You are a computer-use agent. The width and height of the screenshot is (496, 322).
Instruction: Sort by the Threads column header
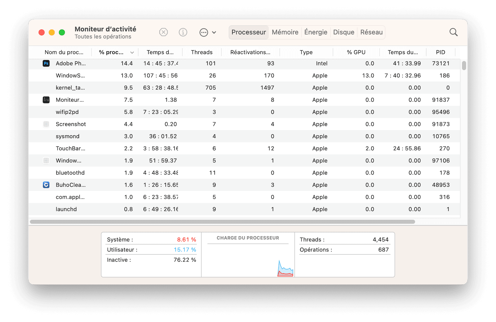tap(201, 52)
